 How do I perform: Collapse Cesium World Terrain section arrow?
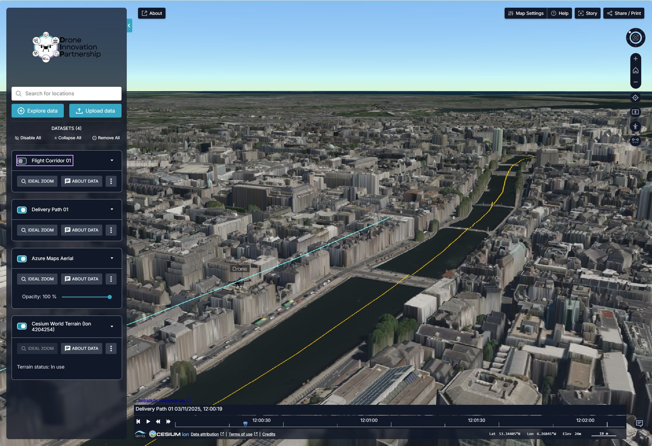coord(112,326)
